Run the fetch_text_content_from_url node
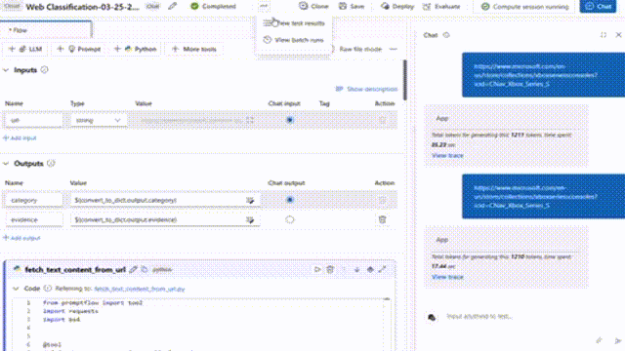The image size is (625, 351). pos(317,269)
